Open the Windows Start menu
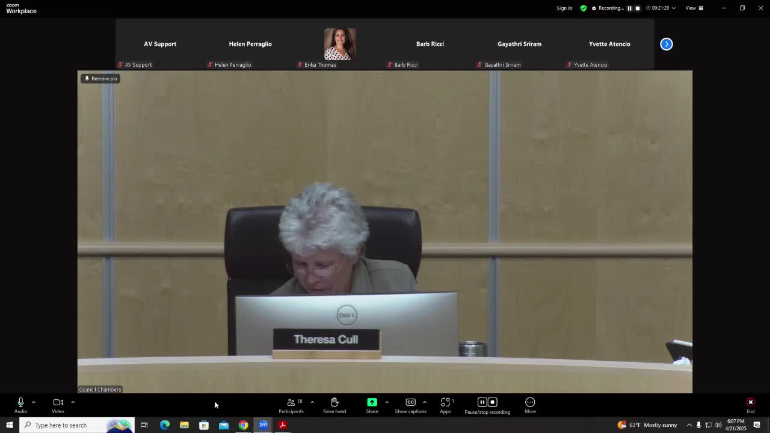This screenshot has width=770, height=433. pos(10,425)
